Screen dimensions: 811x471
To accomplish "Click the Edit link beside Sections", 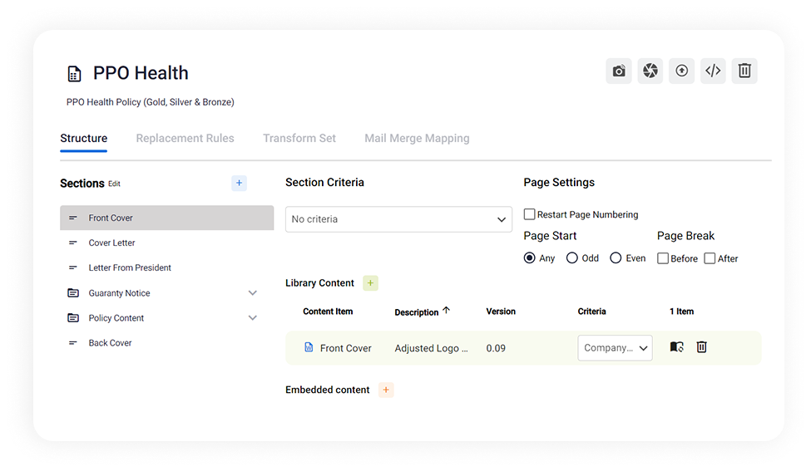I will pyautogui.click(x=114, y=184).
